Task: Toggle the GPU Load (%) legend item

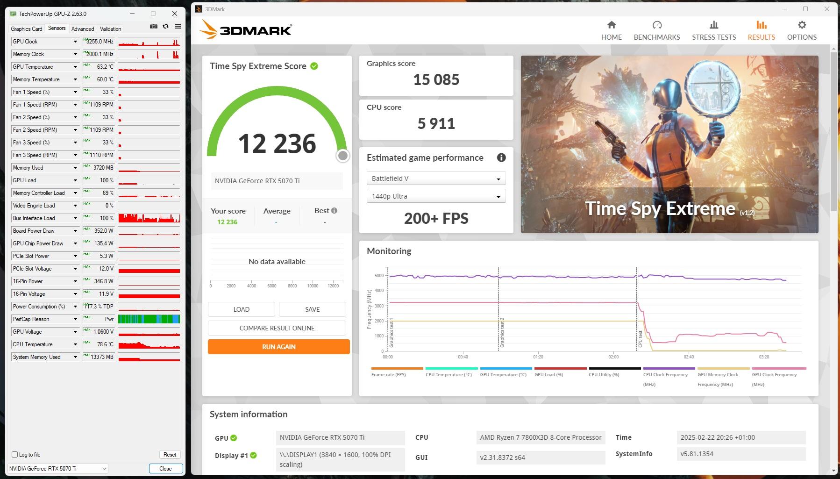Action: (561, 372)
